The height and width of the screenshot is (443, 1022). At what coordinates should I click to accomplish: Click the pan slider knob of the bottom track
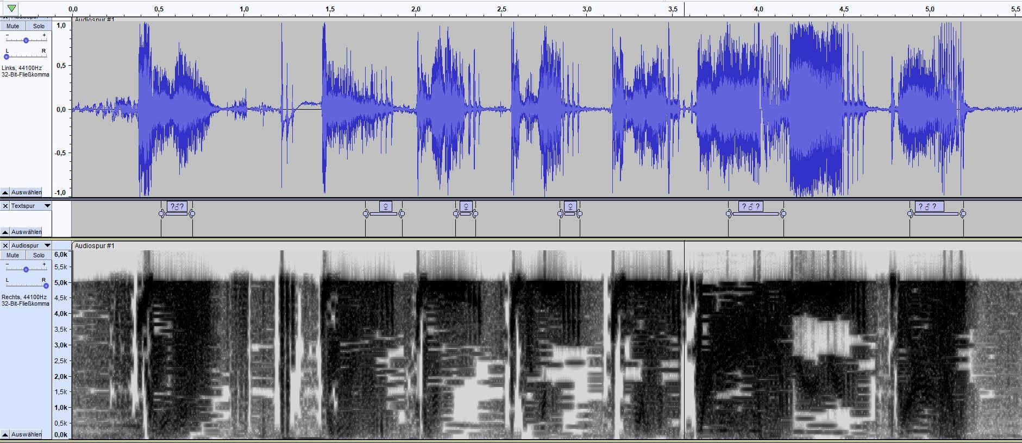[46, 285]
